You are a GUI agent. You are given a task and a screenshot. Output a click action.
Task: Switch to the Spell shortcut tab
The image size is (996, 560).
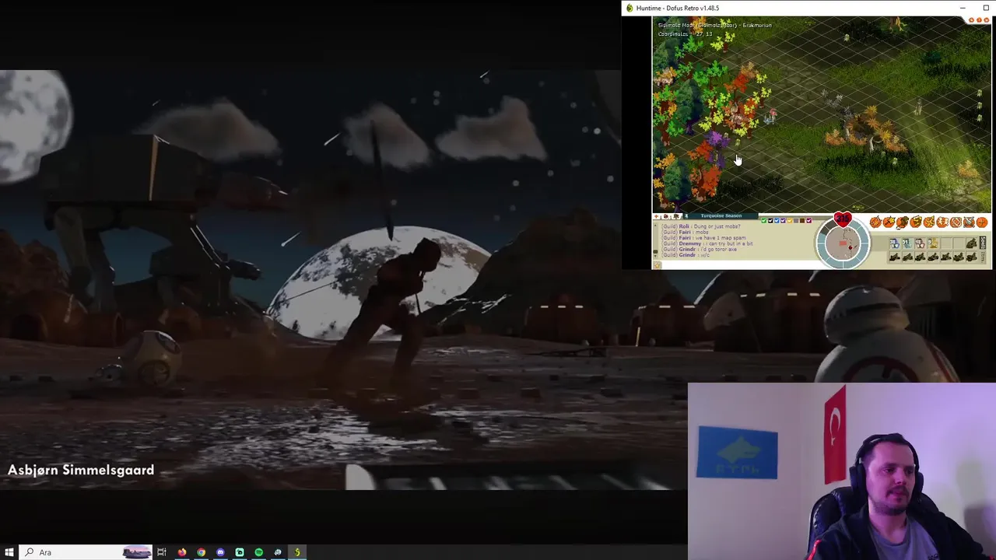tap(983, 243)
